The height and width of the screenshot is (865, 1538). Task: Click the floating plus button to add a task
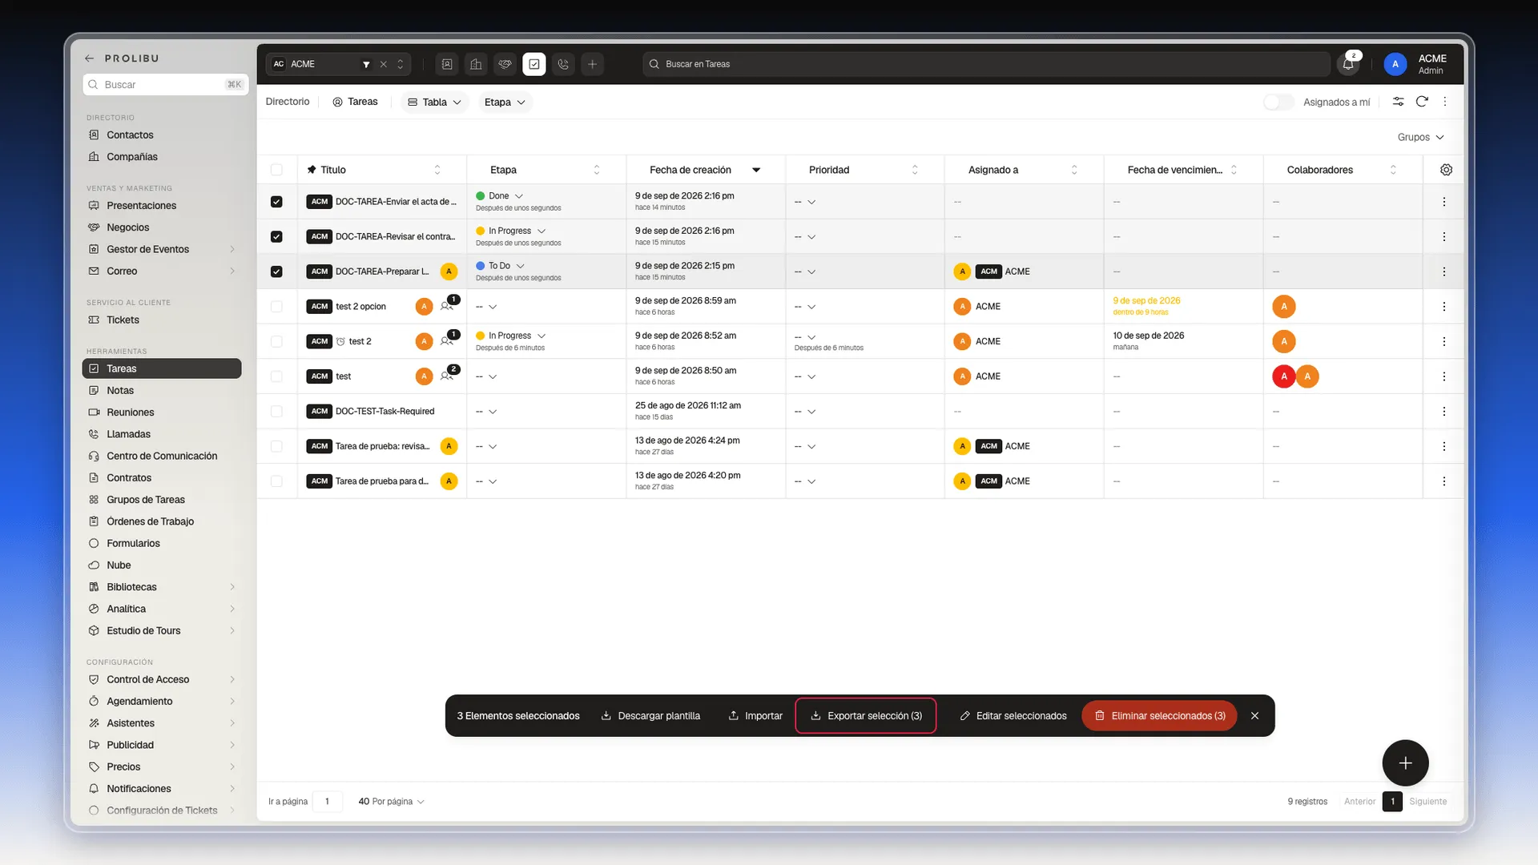point(1405,763)
